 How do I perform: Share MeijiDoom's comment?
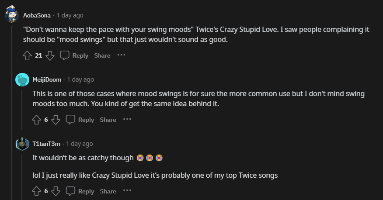108,120
